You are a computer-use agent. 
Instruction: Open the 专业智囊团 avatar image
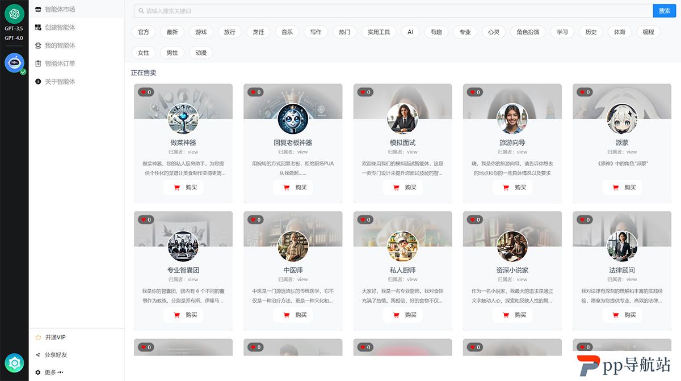pos(183,246)
